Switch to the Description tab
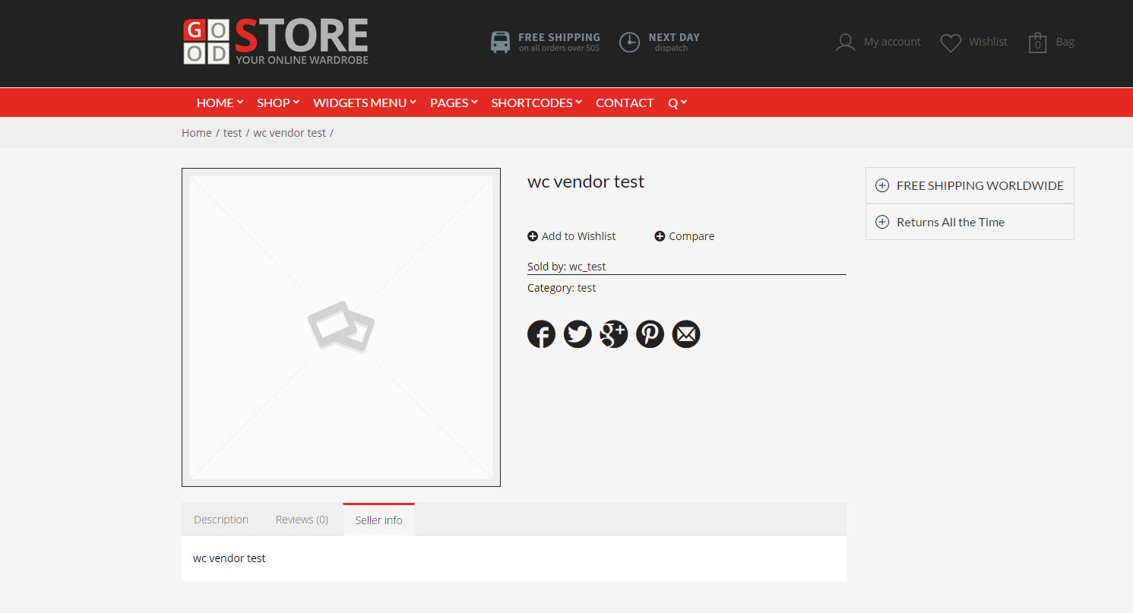The width and height of the screenshot is (1133, 613). tap(221, 520)
